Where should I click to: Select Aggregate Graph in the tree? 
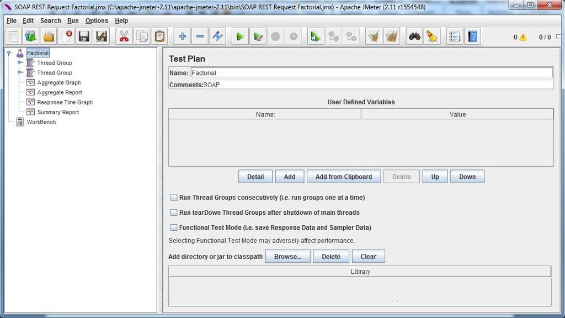pyautogui.click(x=58, y=83)
